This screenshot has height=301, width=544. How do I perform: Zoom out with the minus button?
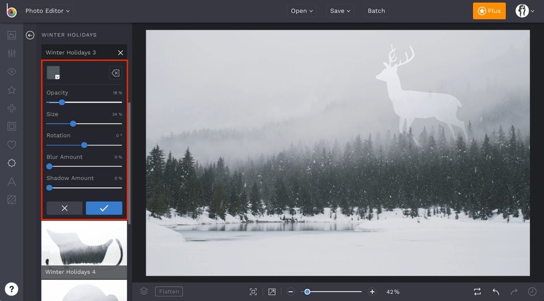pos(291,292)
